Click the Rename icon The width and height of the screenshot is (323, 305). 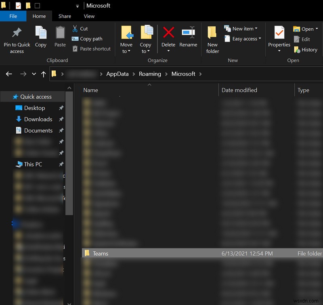click(x=188, y=33)
